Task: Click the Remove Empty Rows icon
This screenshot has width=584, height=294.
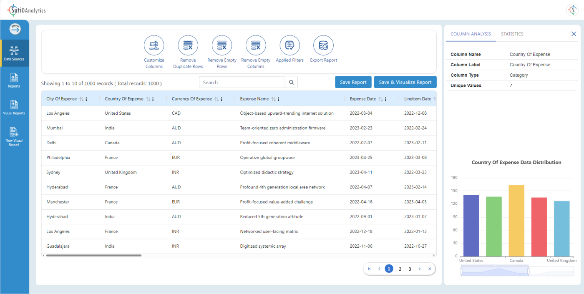Action: pyautogui.click(x=222, y=45)
